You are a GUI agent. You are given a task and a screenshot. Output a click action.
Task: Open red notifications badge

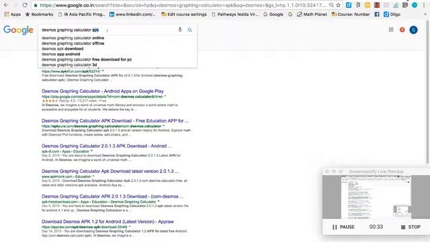[402, 30]
